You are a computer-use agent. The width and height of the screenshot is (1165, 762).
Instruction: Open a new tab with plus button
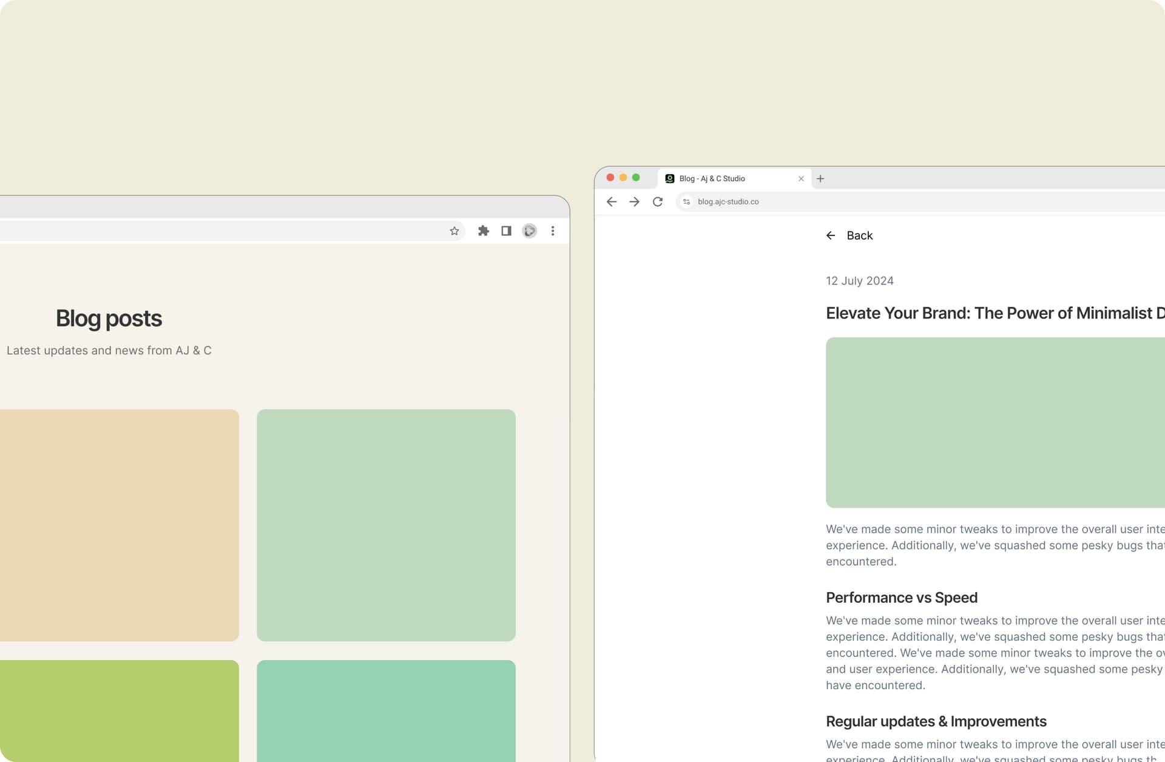(820, 178)
